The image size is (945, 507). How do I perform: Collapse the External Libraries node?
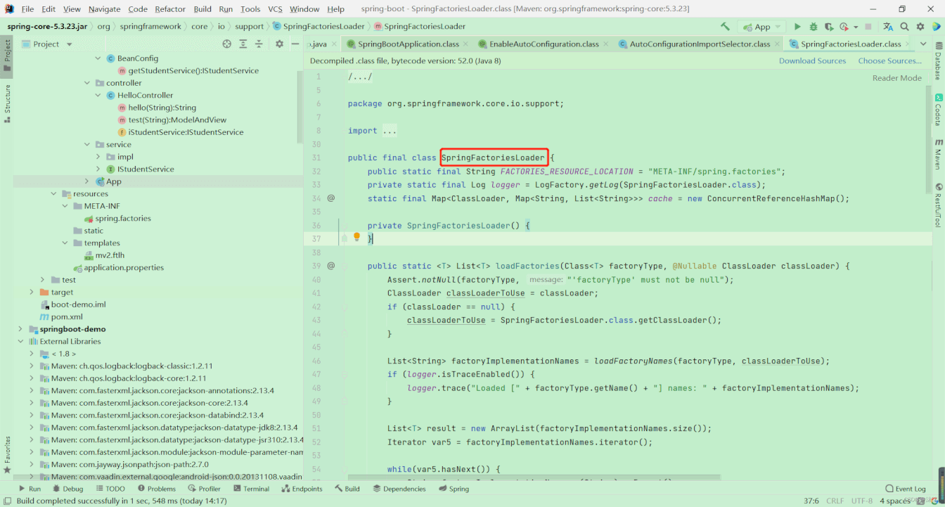[x=20, y=341]
